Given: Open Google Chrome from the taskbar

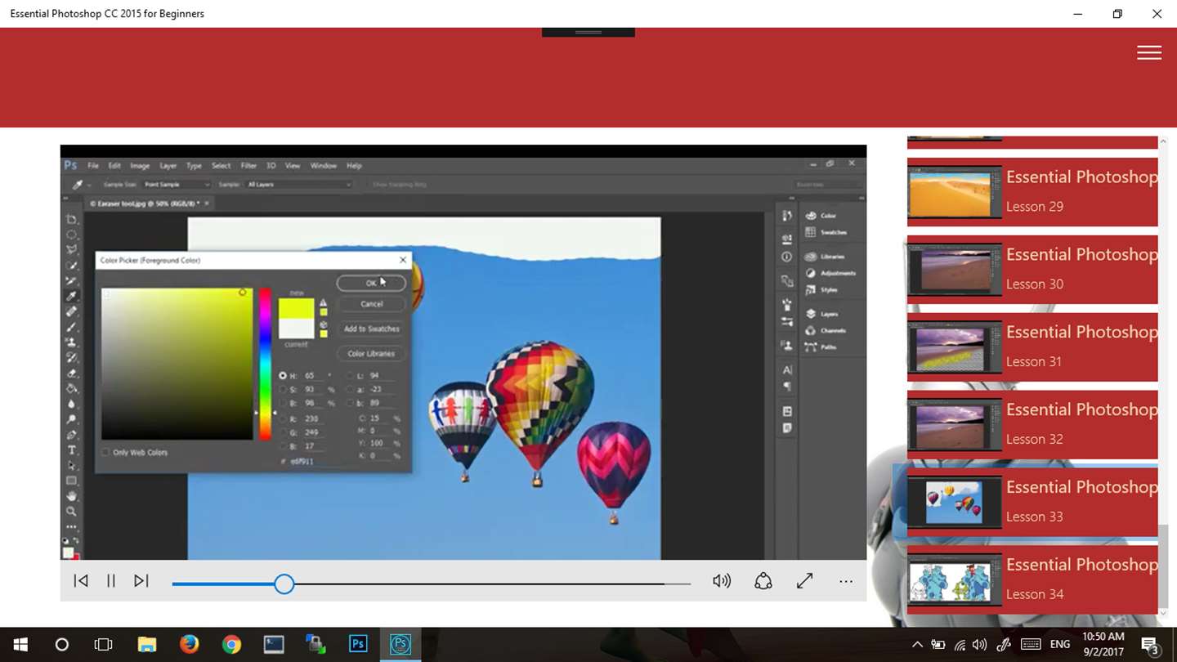Looking at the screenshot, I should coord(231,644).
